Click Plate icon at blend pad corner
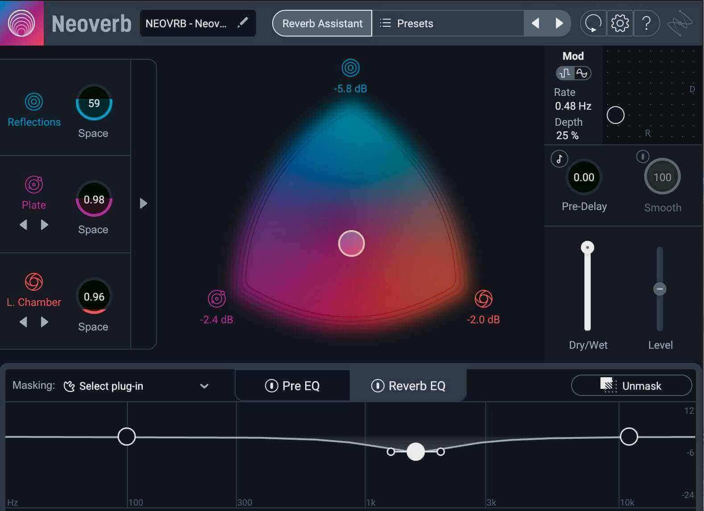The image size is (704, 511). [x=217, y=299]
